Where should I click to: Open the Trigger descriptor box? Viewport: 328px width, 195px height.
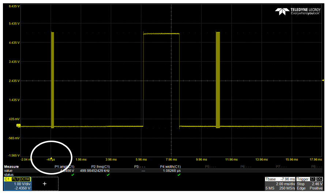310,184
